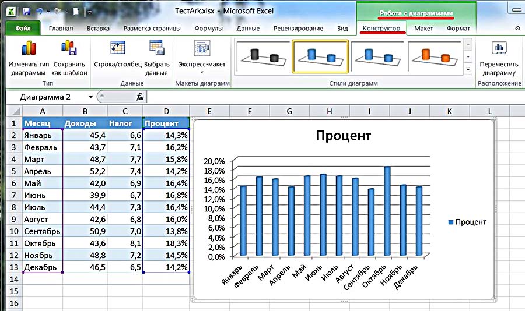The height and width of the screenshot is (311, 525).
Task: Select the cell with value 39,9
Action: 85,195
